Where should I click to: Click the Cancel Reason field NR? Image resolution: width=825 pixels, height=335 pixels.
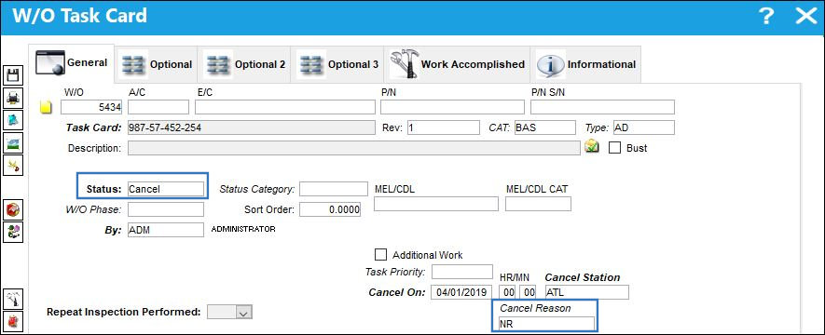546,324
